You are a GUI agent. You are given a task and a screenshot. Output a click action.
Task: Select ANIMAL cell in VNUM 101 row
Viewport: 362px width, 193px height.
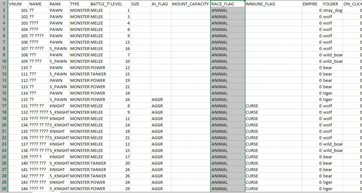click(228, 10)
